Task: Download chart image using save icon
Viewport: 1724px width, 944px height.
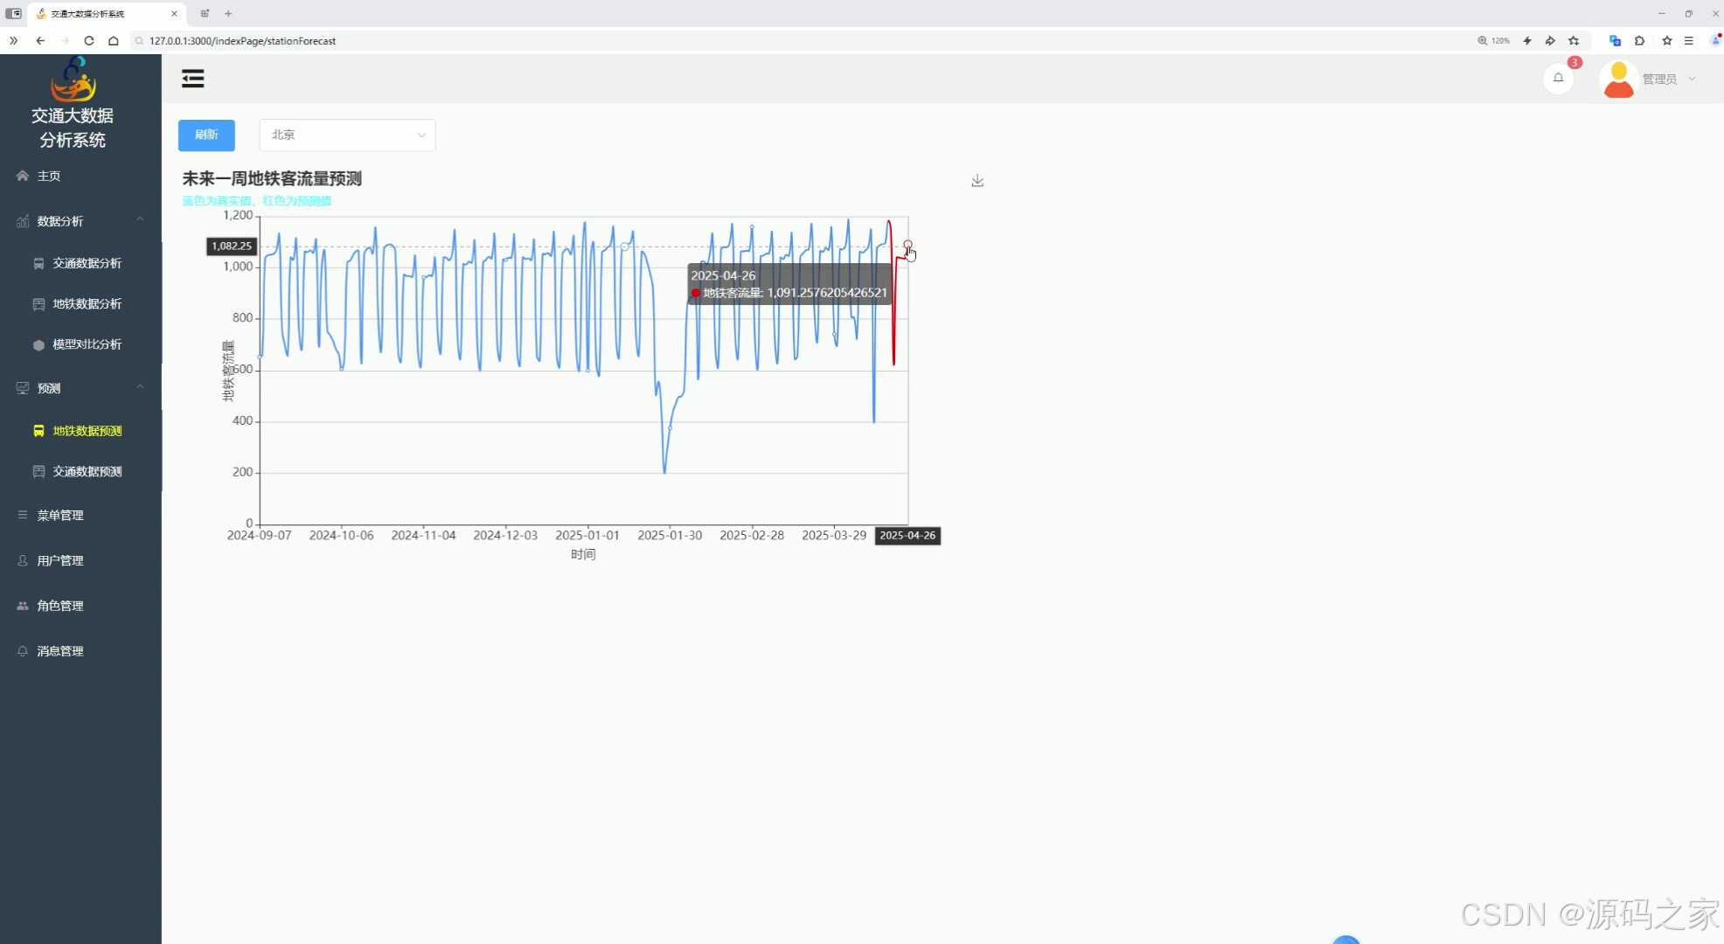Action: tap(977, 181)
